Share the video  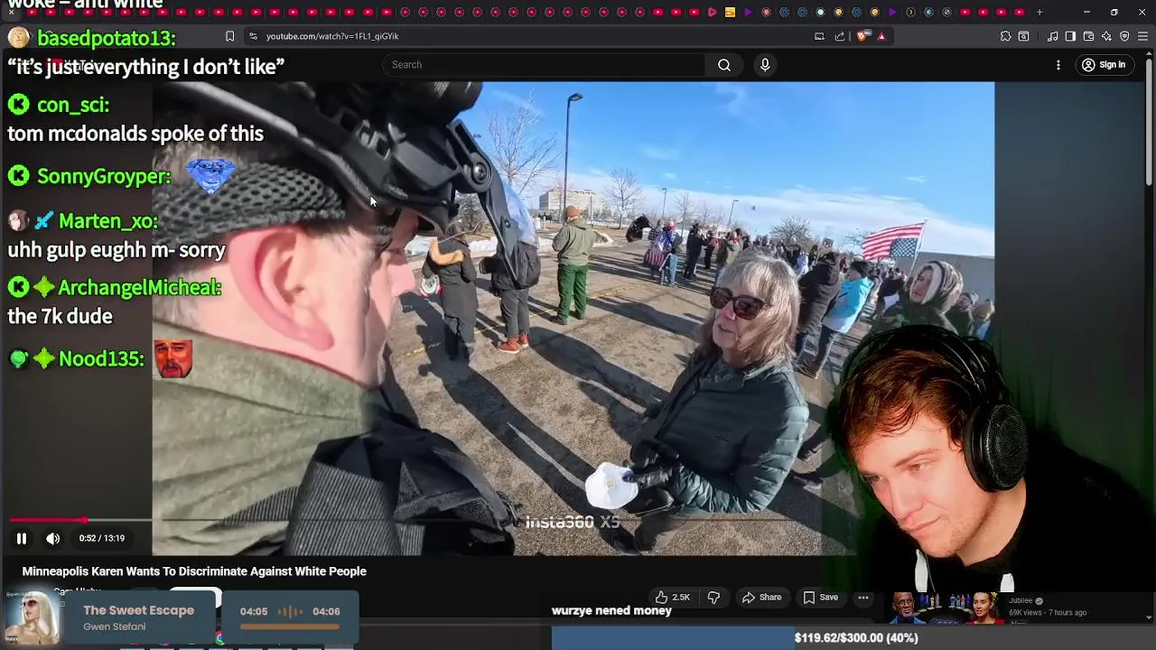(x=761, y=597)
